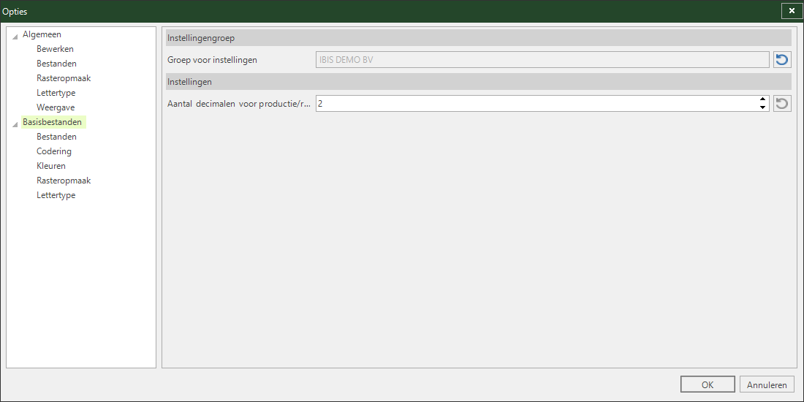Viewport: 804px width, 402px height.
Task: Reset the Aantal decimalen setting
Action: tap(782, 104)
